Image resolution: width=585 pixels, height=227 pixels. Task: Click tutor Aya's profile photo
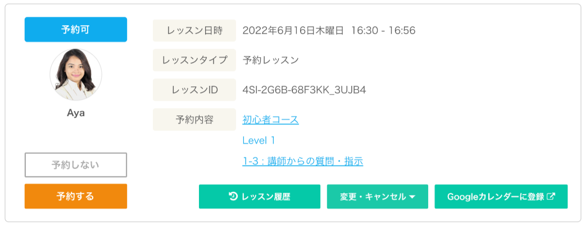coord(76,75)
